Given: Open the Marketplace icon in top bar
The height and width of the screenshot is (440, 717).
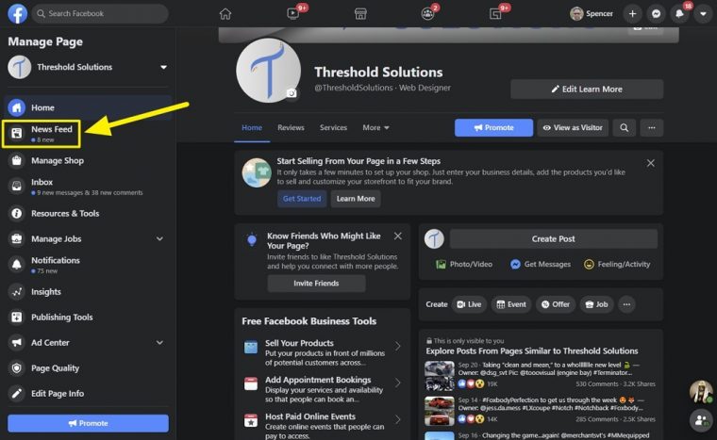Looking at the screenshot, I should point(360,14).
